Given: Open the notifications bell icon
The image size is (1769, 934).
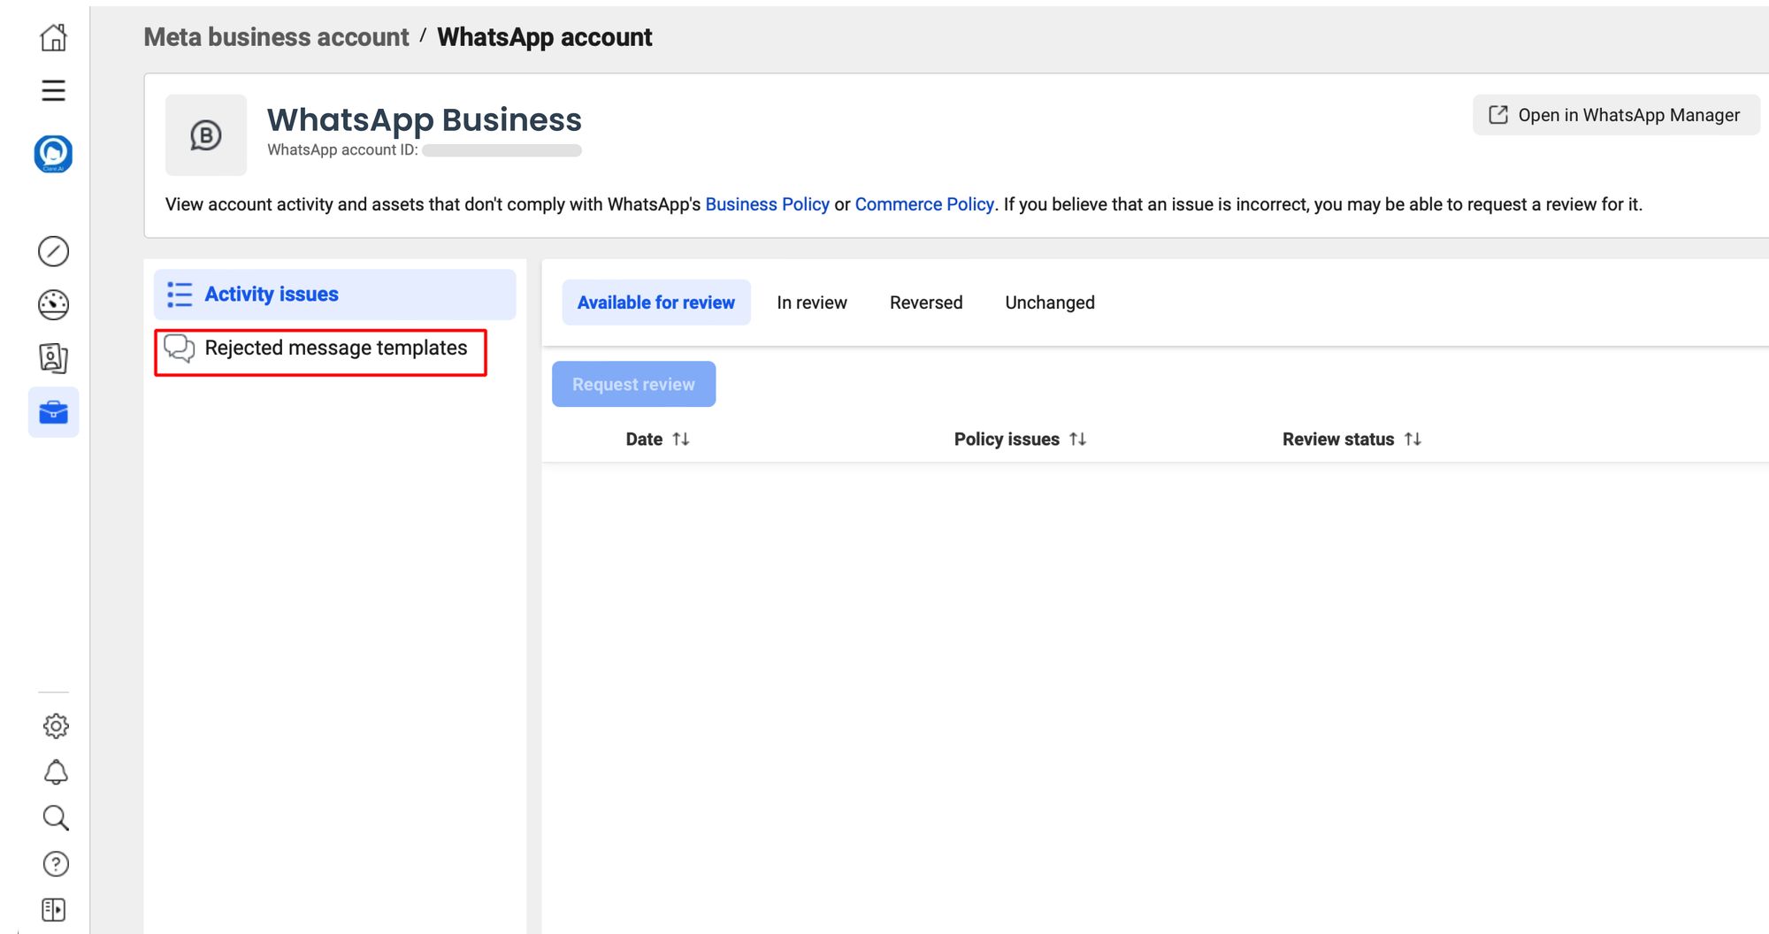Looking at the screenshot, I should [56, 772].
